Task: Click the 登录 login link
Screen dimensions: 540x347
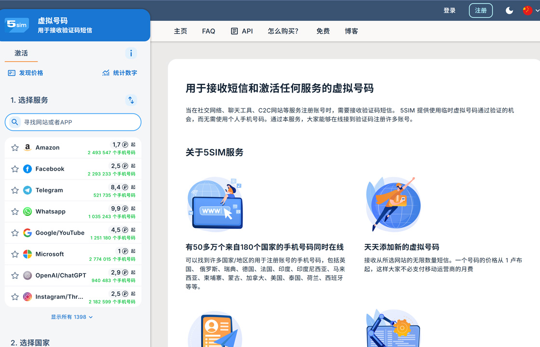Action: click(449, 11)
